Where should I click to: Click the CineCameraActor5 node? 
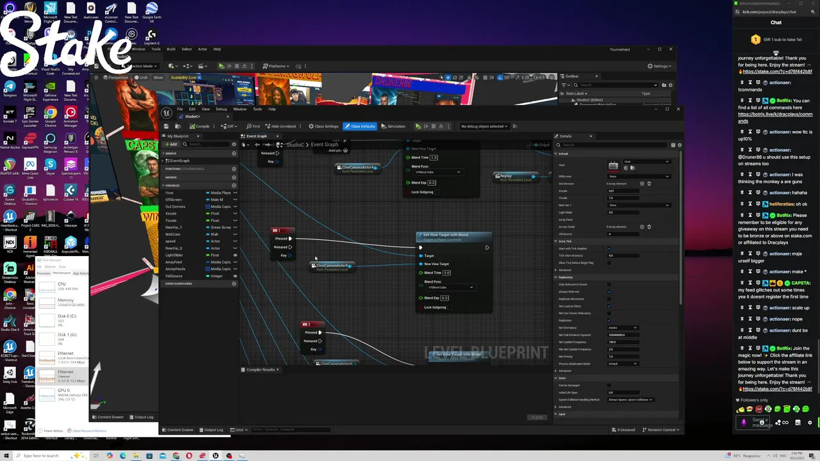(x=332, y=266)
